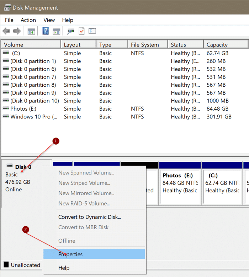Click drive icon beside Disk 0 partition 9
Screen dimensions: 249x277
click(6, 92)
